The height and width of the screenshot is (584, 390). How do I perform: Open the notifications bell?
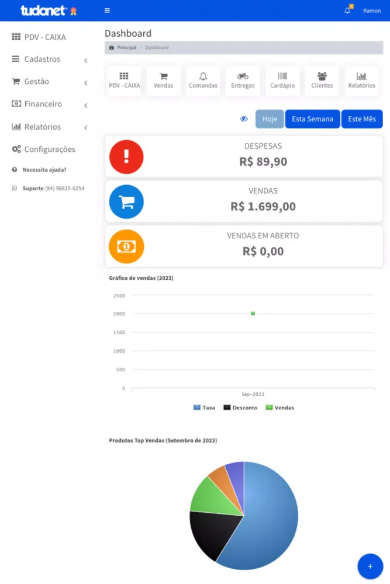click(x=347, y=11)
